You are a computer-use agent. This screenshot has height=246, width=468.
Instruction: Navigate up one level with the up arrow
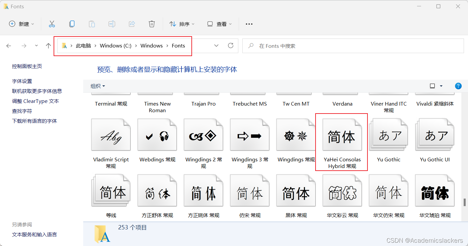[48, 45]
